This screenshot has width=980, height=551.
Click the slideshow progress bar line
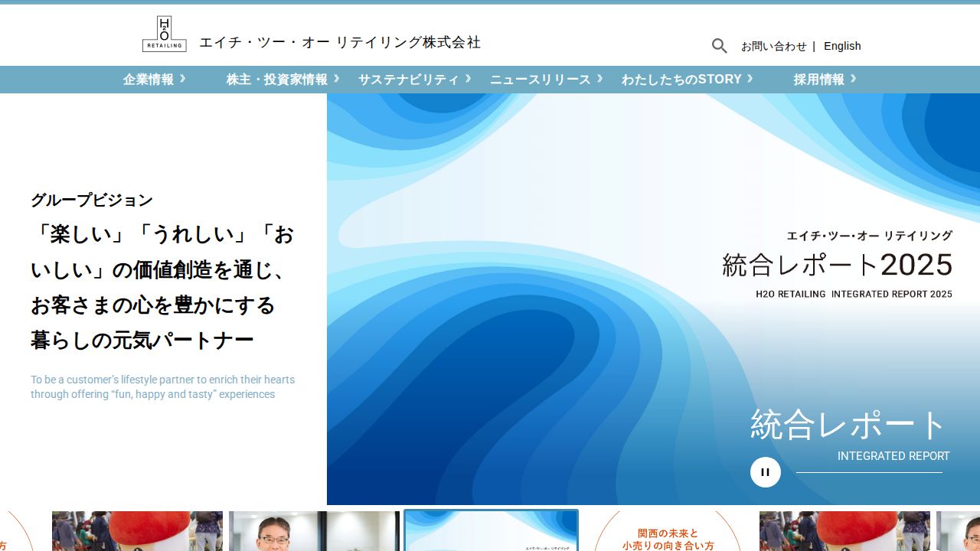(869, 472)
